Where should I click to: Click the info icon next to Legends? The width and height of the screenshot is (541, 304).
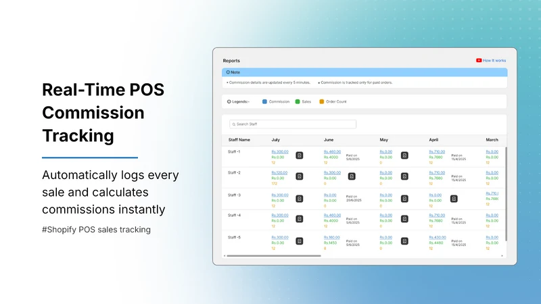(229, 102)
